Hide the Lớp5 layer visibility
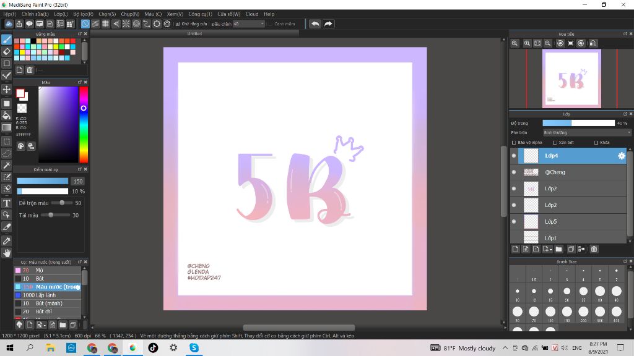This screenshot has height=356, width=634. [x=514, y=221]
